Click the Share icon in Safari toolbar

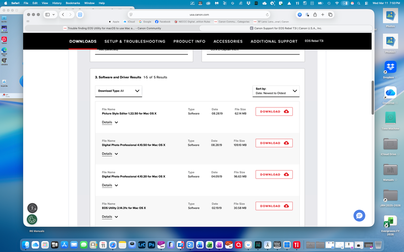pos(315,15)
